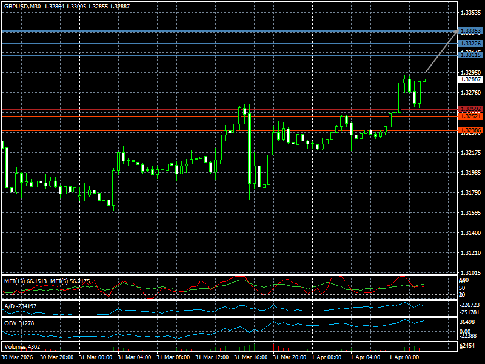The image size is (485, 364).
Task: Click the 1 Apr 00:00 time label
Action: pos(327,357)
